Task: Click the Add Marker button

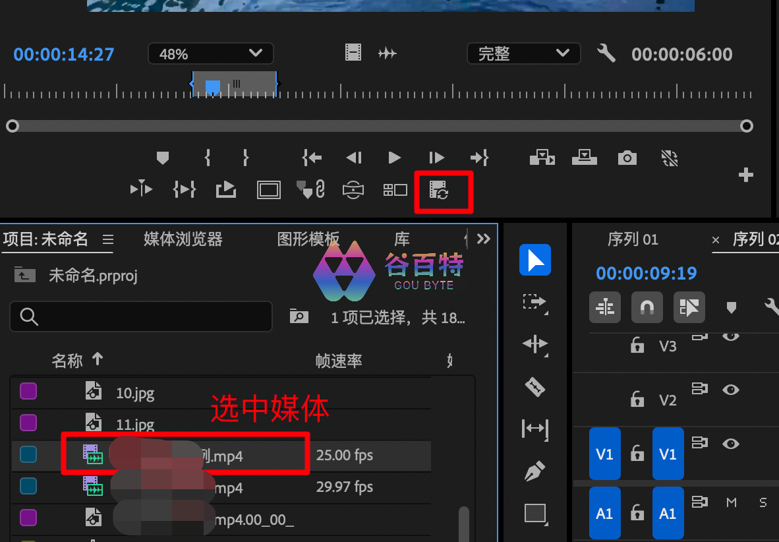Action: pyautogui.click(x=163, y=158)
